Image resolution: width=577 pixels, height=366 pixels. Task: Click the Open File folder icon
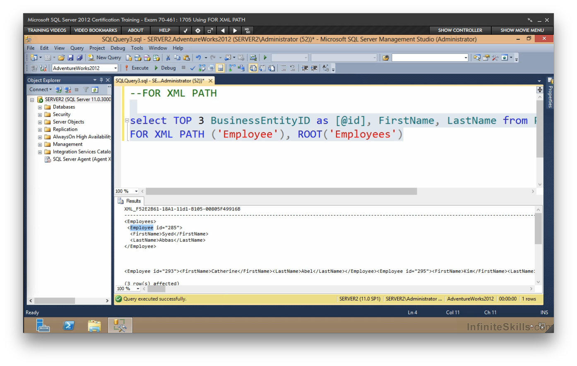click(61, 58)
